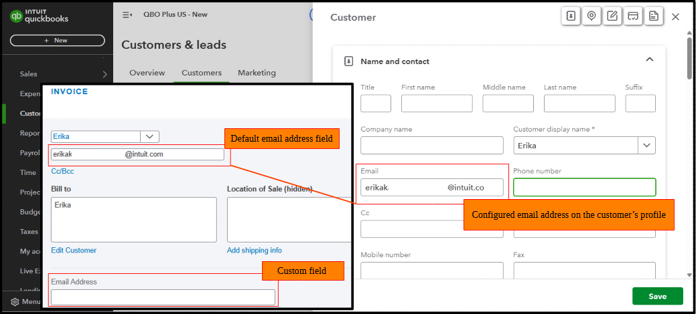The height and width of the screenshot is (314, 696).
Task: Click the Add shipping info link
Action: pyautogui.click(x=255, y=251)
